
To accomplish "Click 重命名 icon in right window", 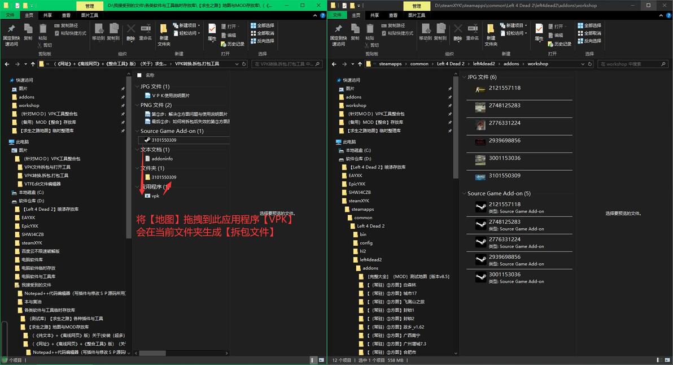I will (x=473, y=32).
